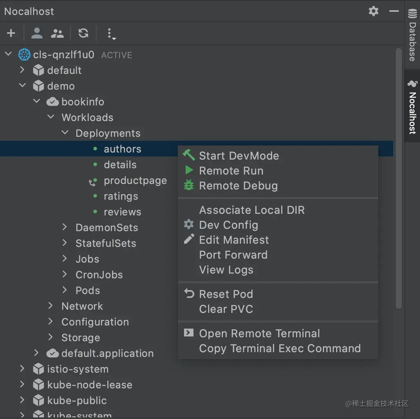
Task: Hide the Nocalhost panel with minus icon
Action: [394, 11]
